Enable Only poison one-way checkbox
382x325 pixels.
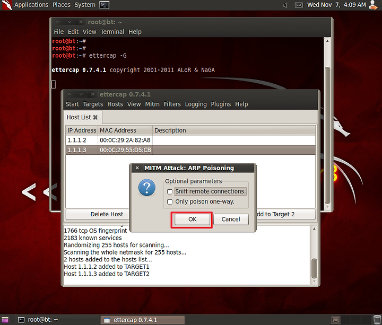[170, 202]
